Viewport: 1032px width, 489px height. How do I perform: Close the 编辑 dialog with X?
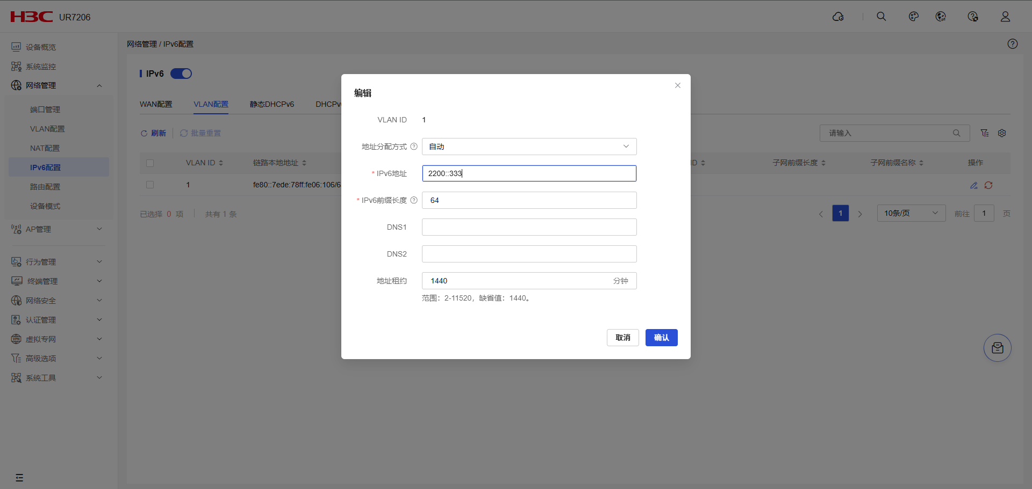click(x=677, y=85)
